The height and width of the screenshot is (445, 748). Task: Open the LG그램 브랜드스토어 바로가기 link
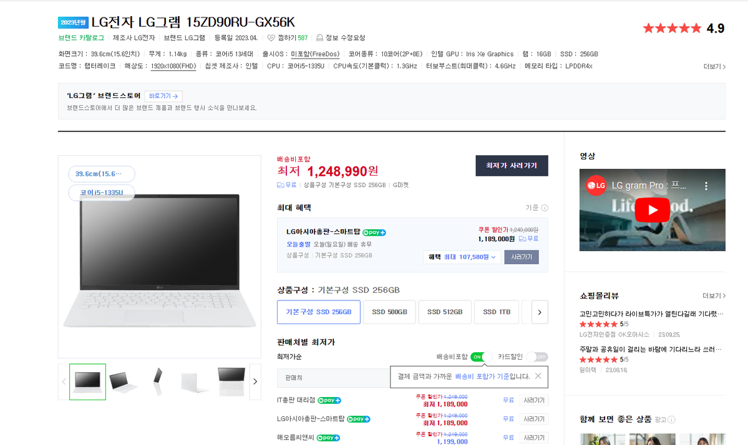tap(163, 96)
